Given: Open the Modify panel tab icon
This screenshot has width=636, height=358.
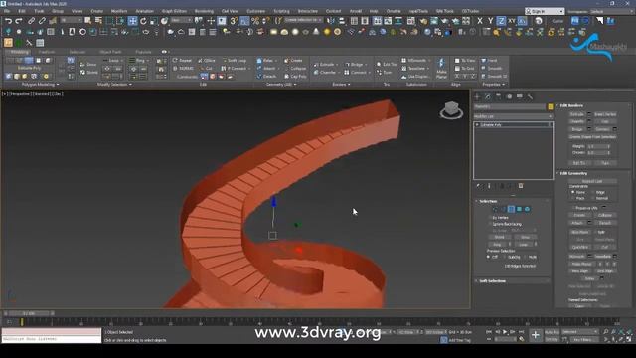Looking at the screenshot, I should point(488,96).
